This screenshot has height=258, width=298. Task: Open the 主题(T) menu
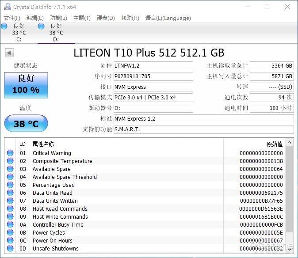pos(82,18)
